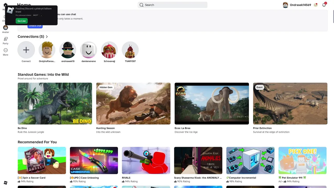
Task: Open the Be Dino game thumbnail
Action: point(55,104)
